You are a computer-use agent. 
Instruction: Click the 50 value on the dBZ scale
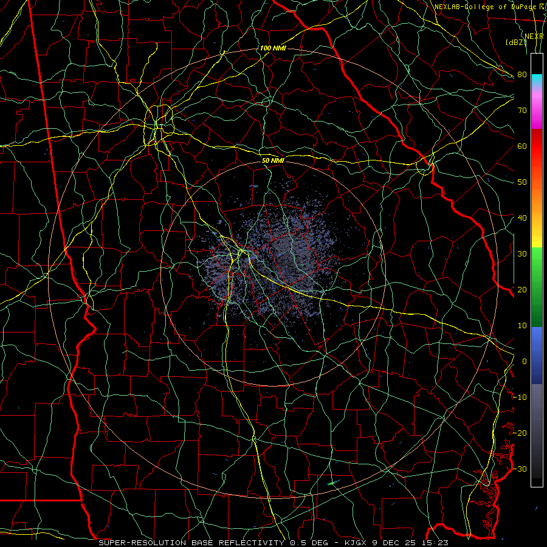[522, 182]
